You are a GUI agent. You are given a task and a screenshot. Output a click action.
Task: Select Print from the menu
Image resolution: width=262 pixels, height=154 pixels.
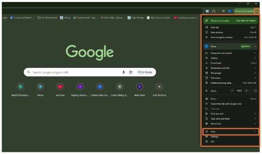[x=231, y=99]
